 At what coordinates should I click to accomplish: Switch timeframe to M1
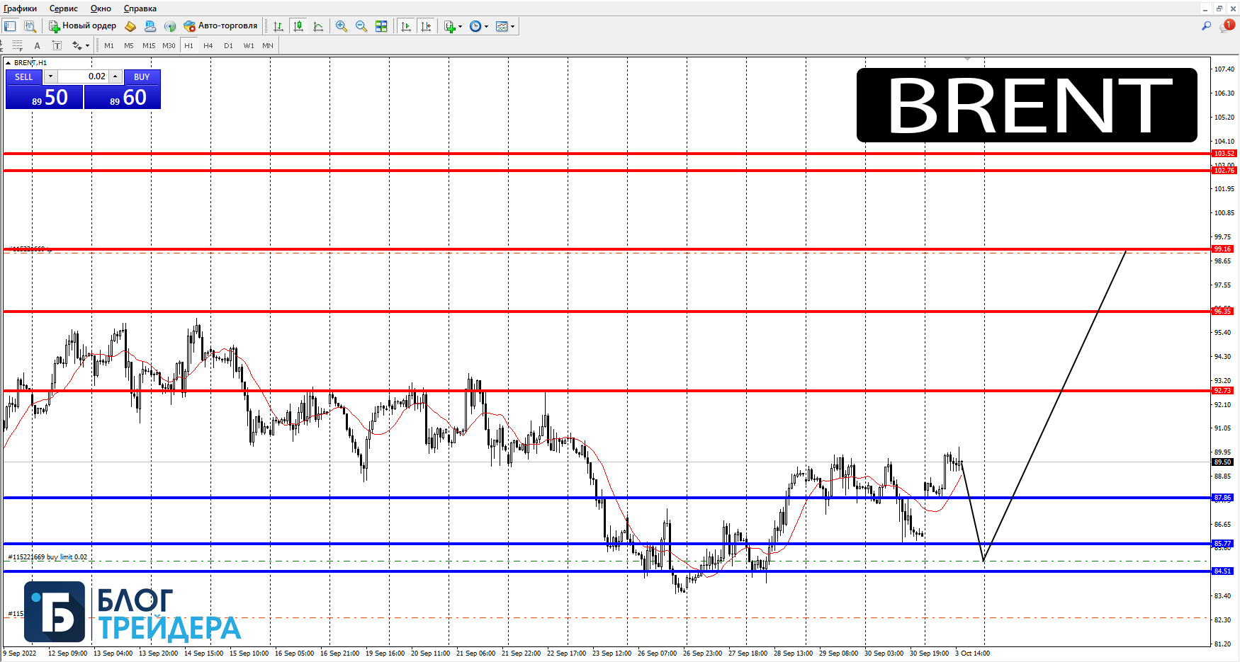pos(109,45)
